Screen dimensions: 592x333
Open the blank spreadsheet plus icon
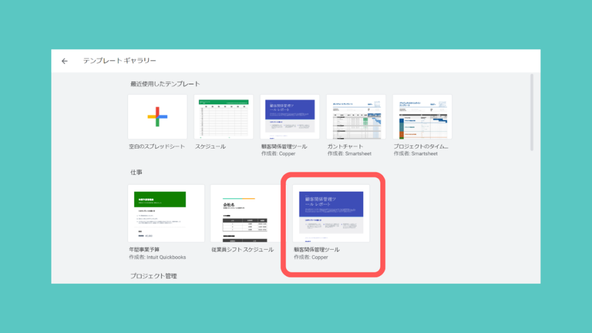[x=157, y=116]
